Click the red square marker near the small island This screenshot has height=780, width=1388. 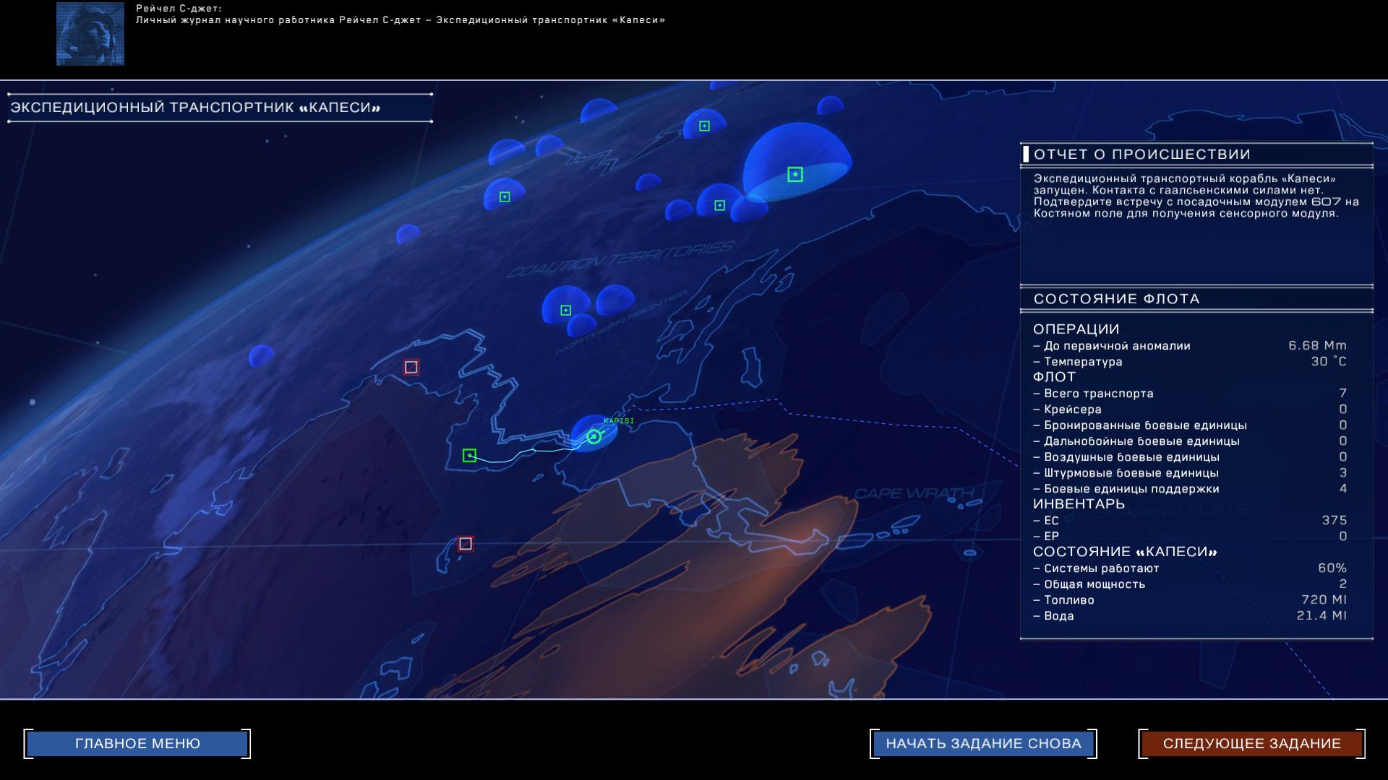pos(466,543)
